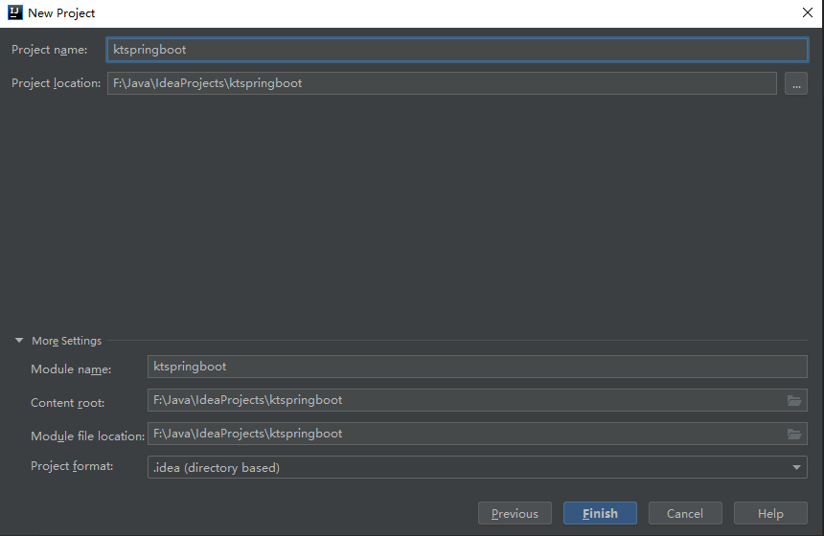Open project location browse (...) button

tap(796, 83)
